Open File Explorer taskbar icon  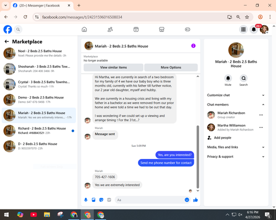(47, 215)
